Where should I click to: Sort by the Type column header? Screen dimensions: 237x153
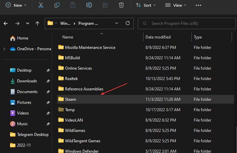click(x=198, y=37)
